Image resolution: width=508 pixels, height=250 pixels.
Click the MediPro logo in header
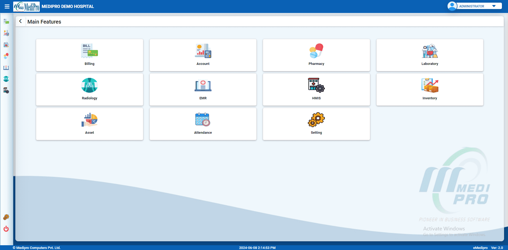[26, 6]
